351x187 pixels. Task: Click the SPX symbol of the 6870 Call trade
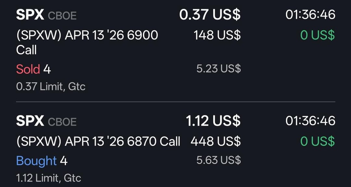(x=30, y=121)
